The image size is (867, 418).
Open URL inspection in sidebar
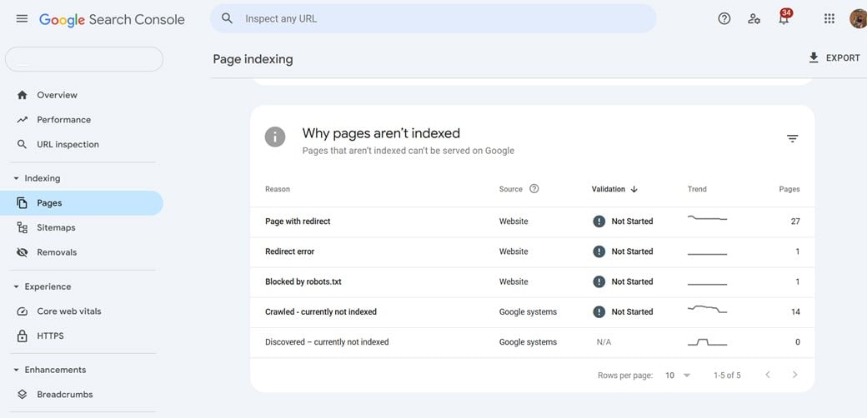coord(68,145)
